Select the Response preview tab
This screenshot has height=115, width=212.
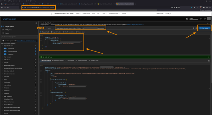coord(46,60)
